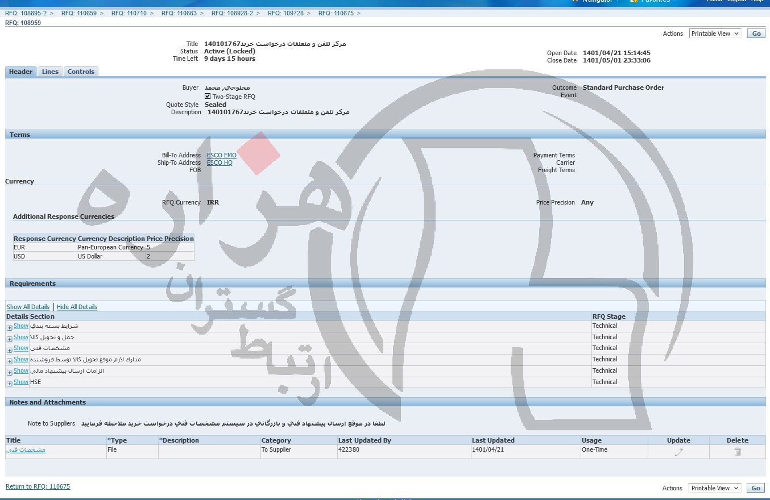Click the plus icon beside the HSE section
This screenshot has height=500, width=770.
9,384
